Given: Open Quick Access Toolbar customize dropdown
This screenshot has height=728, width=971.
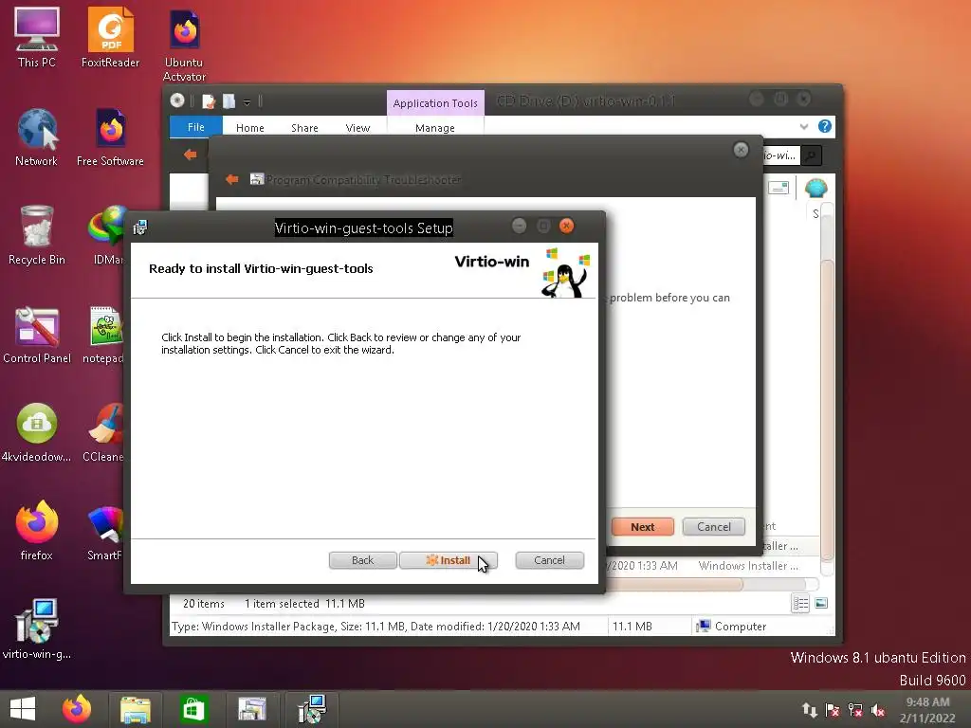Looking at the screenshot, I should pos(247,102).
